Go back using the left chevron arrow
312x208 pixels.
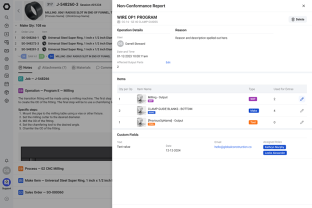point(18,11)
